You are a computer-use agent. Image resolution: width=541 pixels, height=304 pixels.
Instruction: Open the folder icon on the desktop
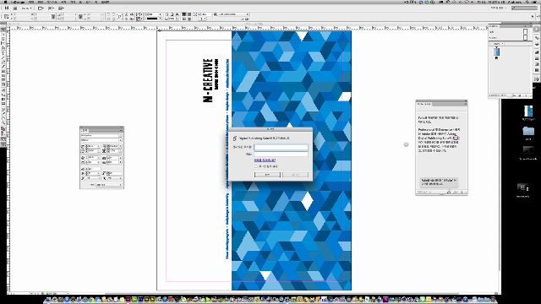click(x=527, y=131)
